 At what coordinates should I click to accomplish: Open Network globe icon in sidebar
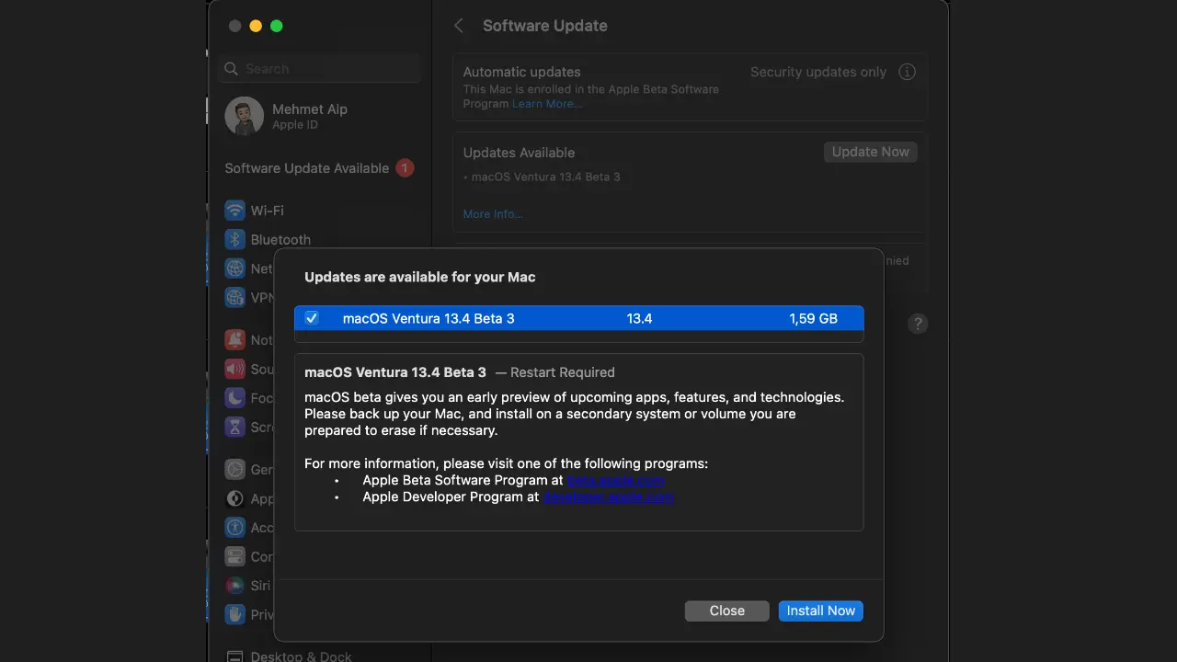pyautogui.click(x=235, y=268)
